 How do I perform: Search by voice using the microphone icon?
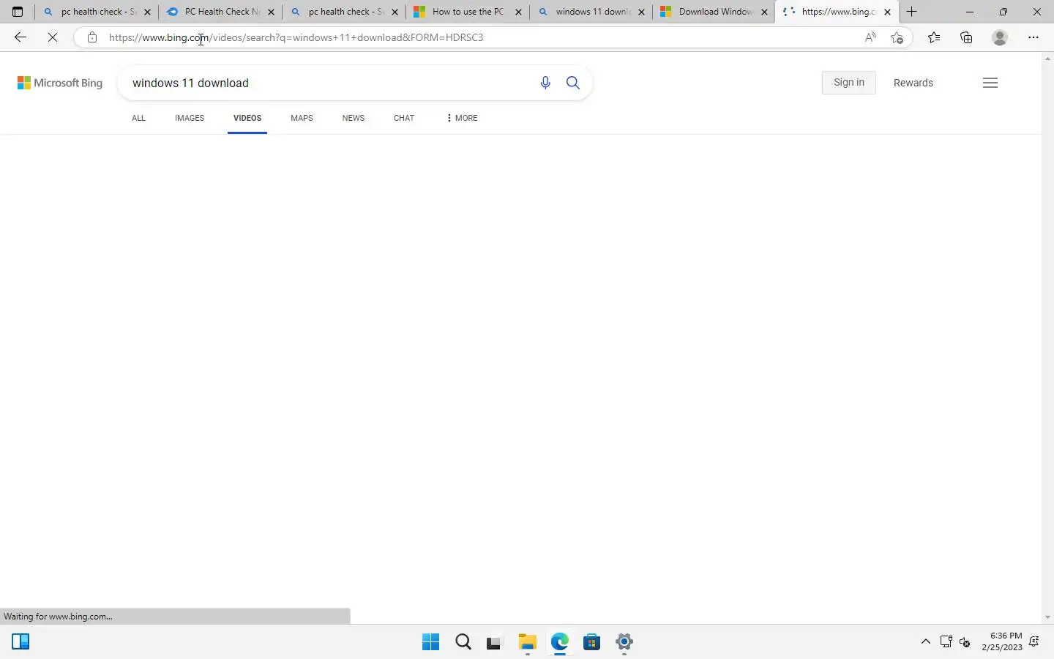coord(545,83)
